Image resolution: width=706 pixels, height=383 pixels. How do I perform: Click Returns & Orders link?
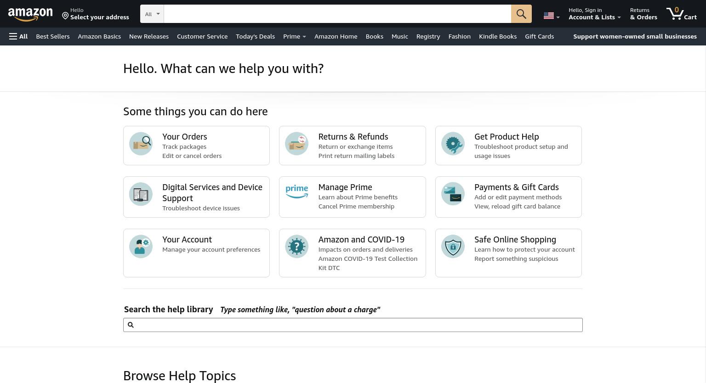click(x=643, y=14)
